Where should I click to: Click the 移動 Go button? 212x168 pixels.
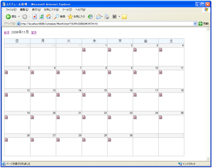click(204, 24)
